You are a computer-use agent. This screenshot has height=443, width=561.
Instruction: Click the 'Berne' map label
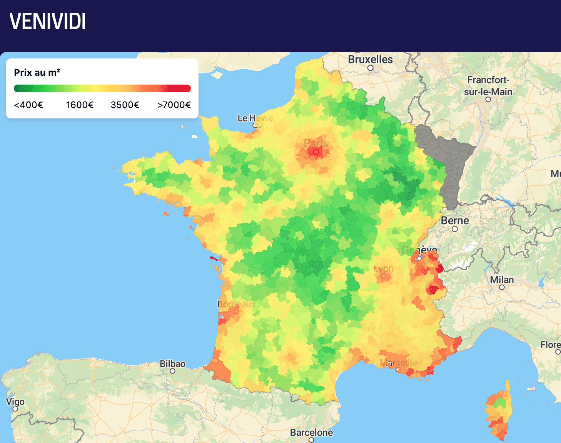(455, 221)
